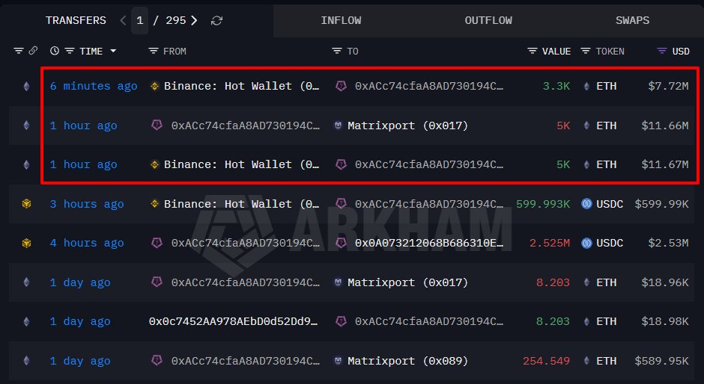This screenshot has height=384, width=704.
Task: Select the $589.95K USD amount
Action: [x=662, y=361]
